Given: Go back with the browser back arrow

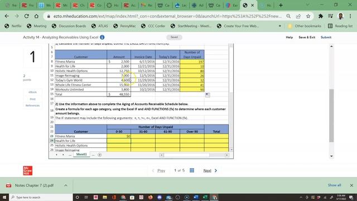Looking at the screenshot, I should (x=7, y=16).
